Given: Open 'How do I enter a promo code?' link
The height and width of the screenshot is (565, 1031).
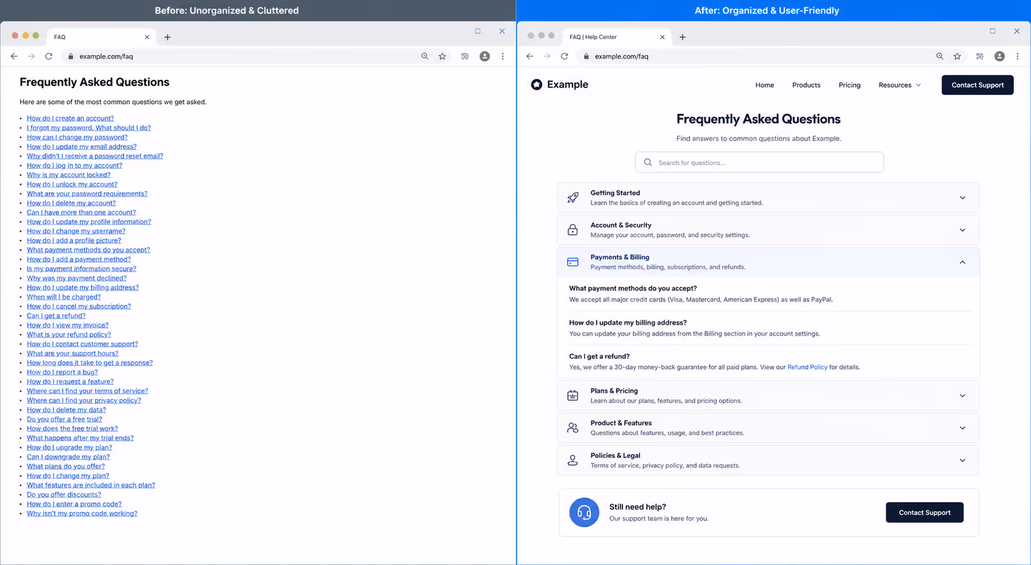Looking at the screenshot, I should pos(74,504).
